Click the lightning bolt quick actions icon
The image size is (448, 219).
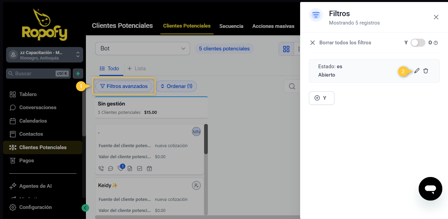point(78,74)
